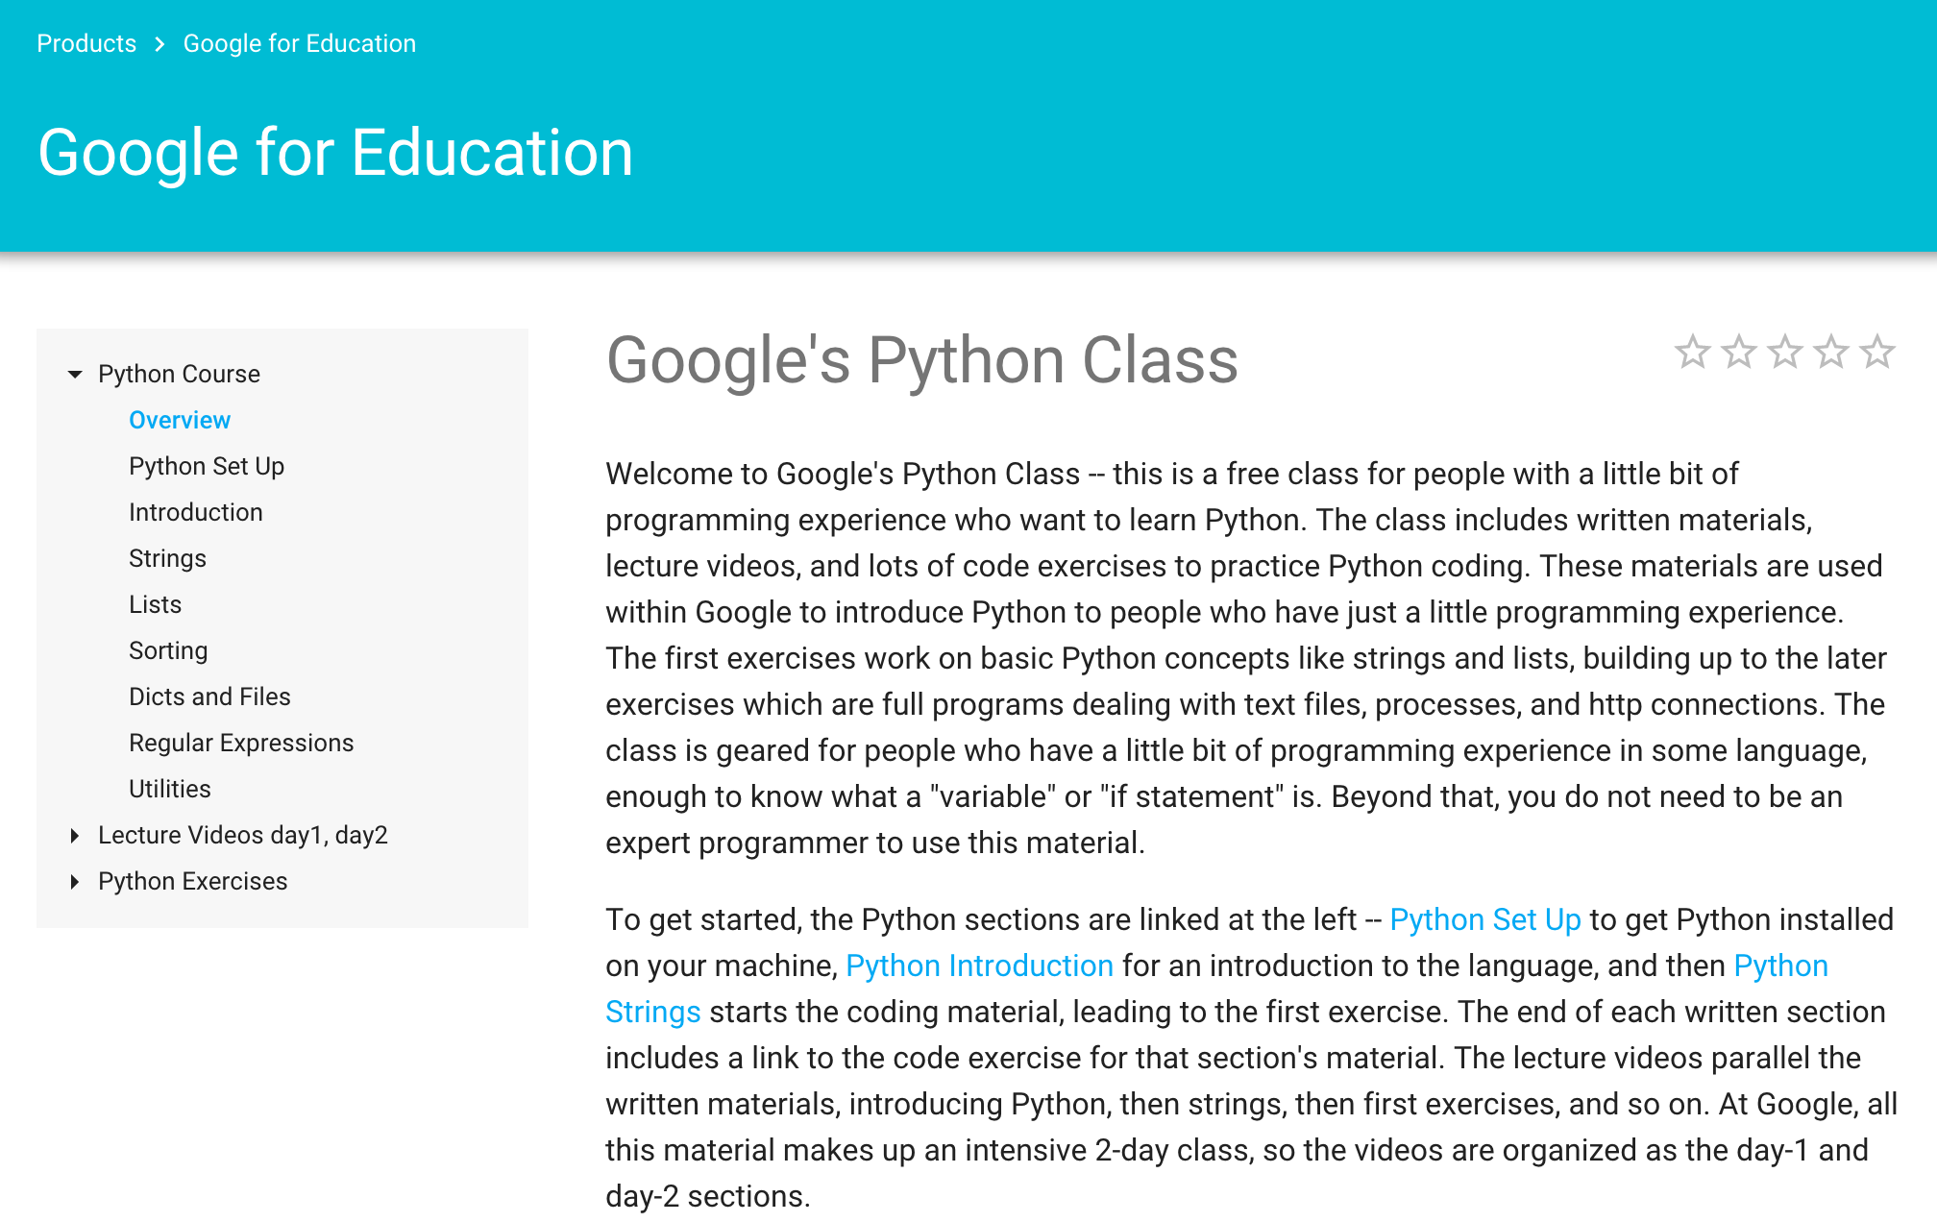Image resolution: width=1937 pixels, height=1222 pixels.
Task: Expand Lecture Videos day1, day2
Action: pos(75,836)
